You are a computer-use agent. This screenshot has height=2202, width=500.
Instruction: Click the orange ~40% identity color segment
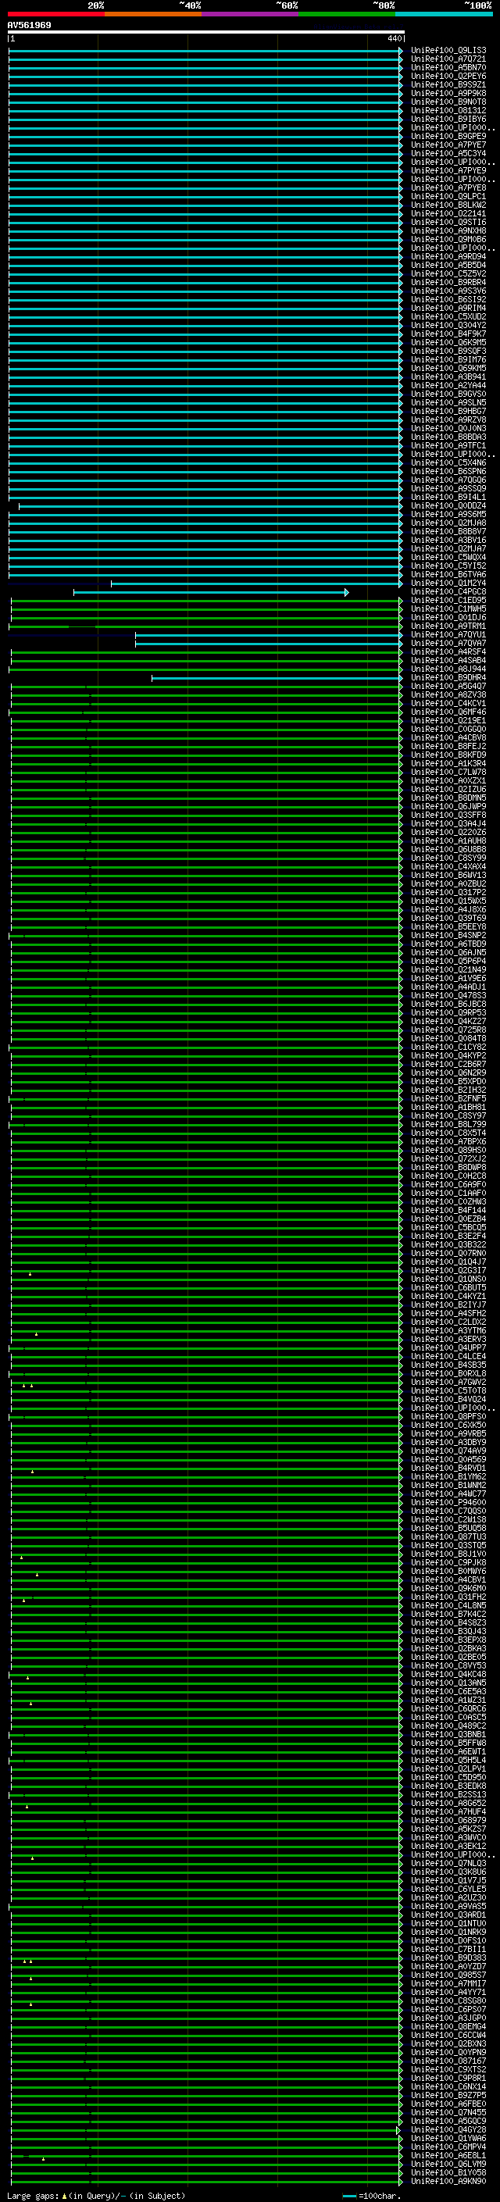(x=153, y=14)
